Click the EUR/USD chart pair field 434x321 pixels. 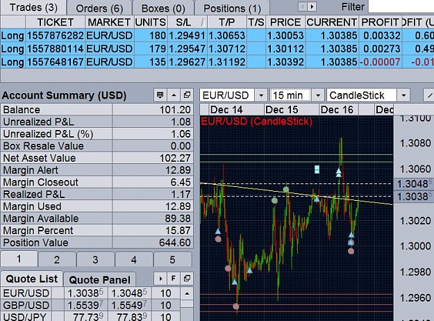(227, 96)
